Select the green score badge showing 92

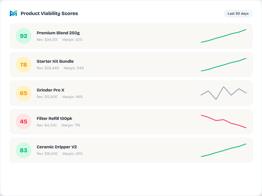tap(23, 36)
